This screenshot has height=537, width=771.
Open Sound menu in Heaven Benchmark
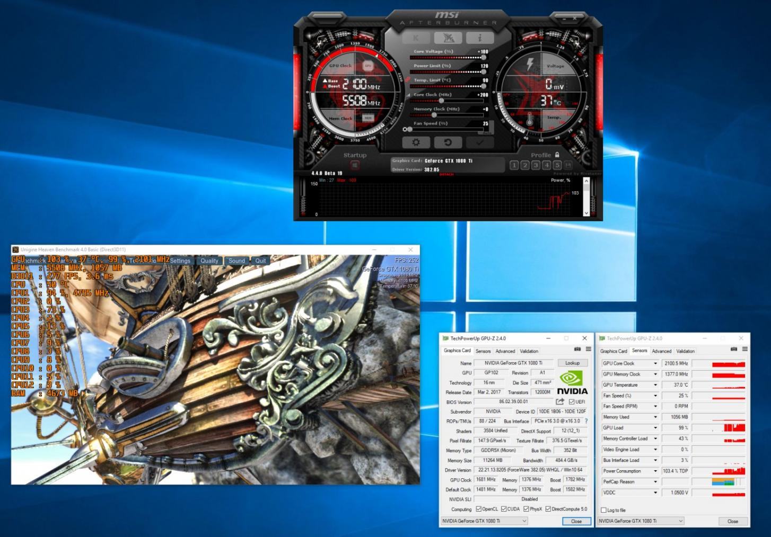point(236,261)
